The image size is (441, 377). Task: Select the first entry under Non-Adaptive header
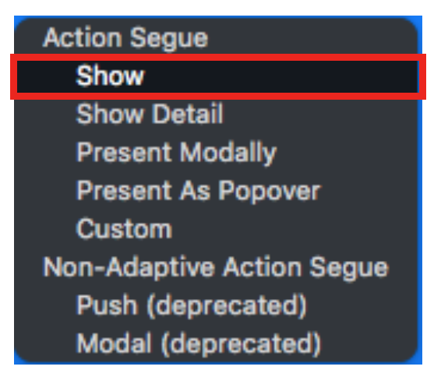[x=218, y=305]
